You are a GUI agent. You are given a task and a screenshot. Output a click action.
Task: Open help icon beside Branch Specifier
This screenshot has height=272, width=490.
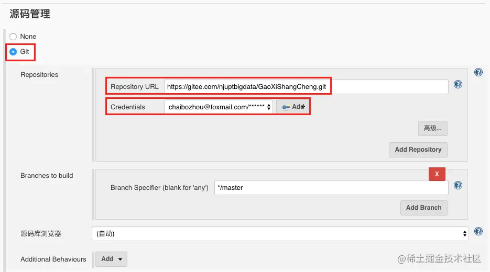(458, 185)
